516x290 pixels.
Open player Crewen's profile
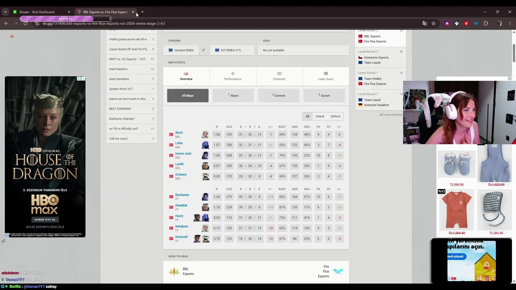click(x=181, y=174)
